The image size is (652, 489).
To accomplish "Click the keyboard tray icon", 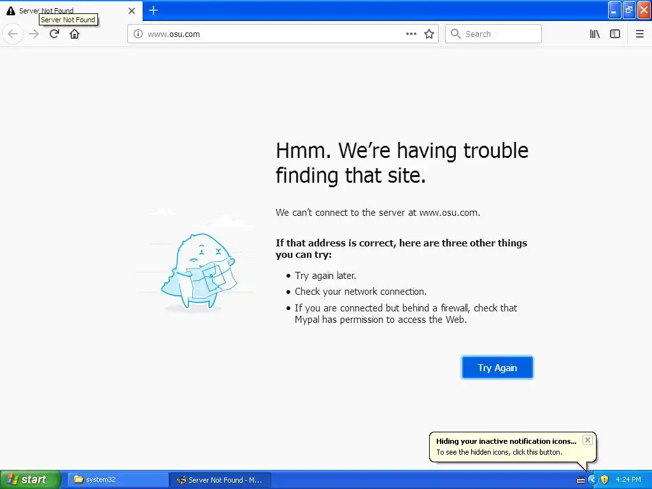I will [x=581, y=480].
